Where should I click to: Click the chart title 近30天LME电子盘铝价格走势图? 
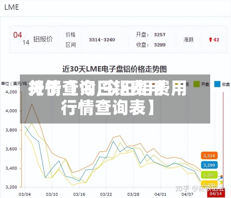[115, 69]
